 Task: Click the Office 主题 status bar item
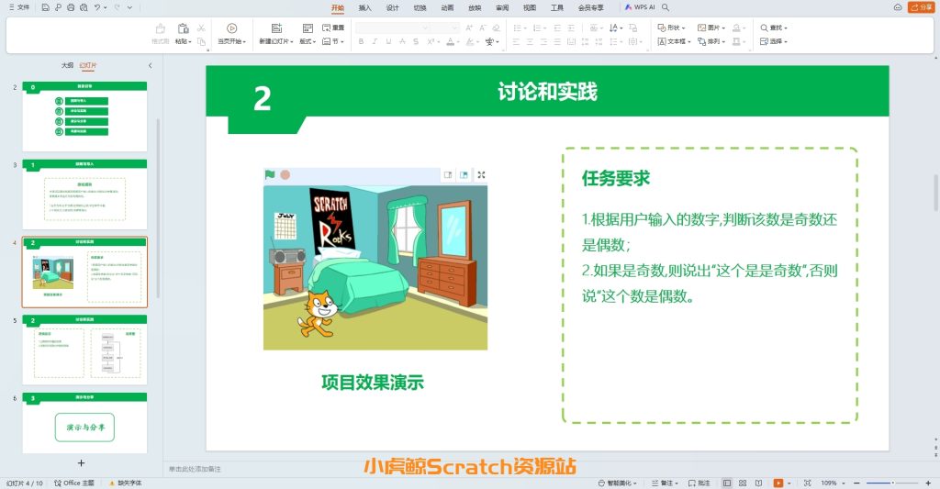click(x=74, y=483)
